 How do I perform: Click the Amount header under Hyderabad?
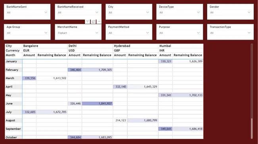coord(120,55)
